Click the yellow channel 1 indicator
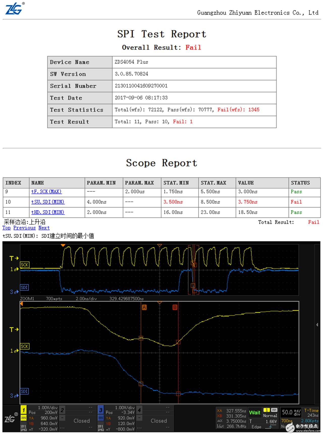The image size is (323, 435). (x=23, y=410)
